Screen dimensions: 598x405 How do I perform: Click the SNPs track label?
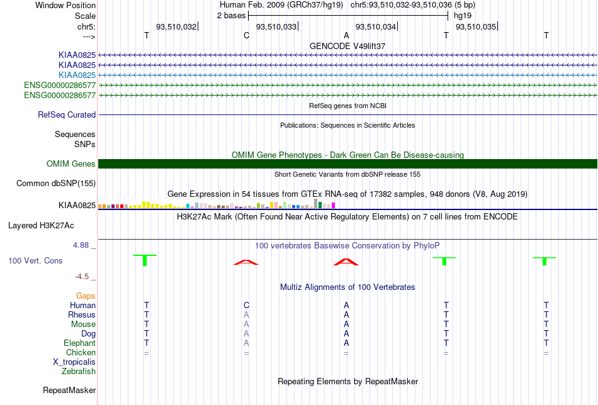85,144
